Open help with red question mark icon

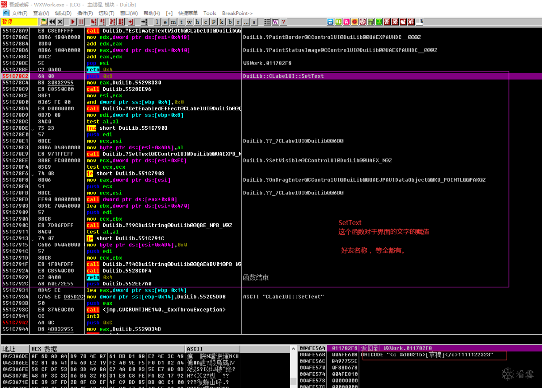(x=283, y=22)
